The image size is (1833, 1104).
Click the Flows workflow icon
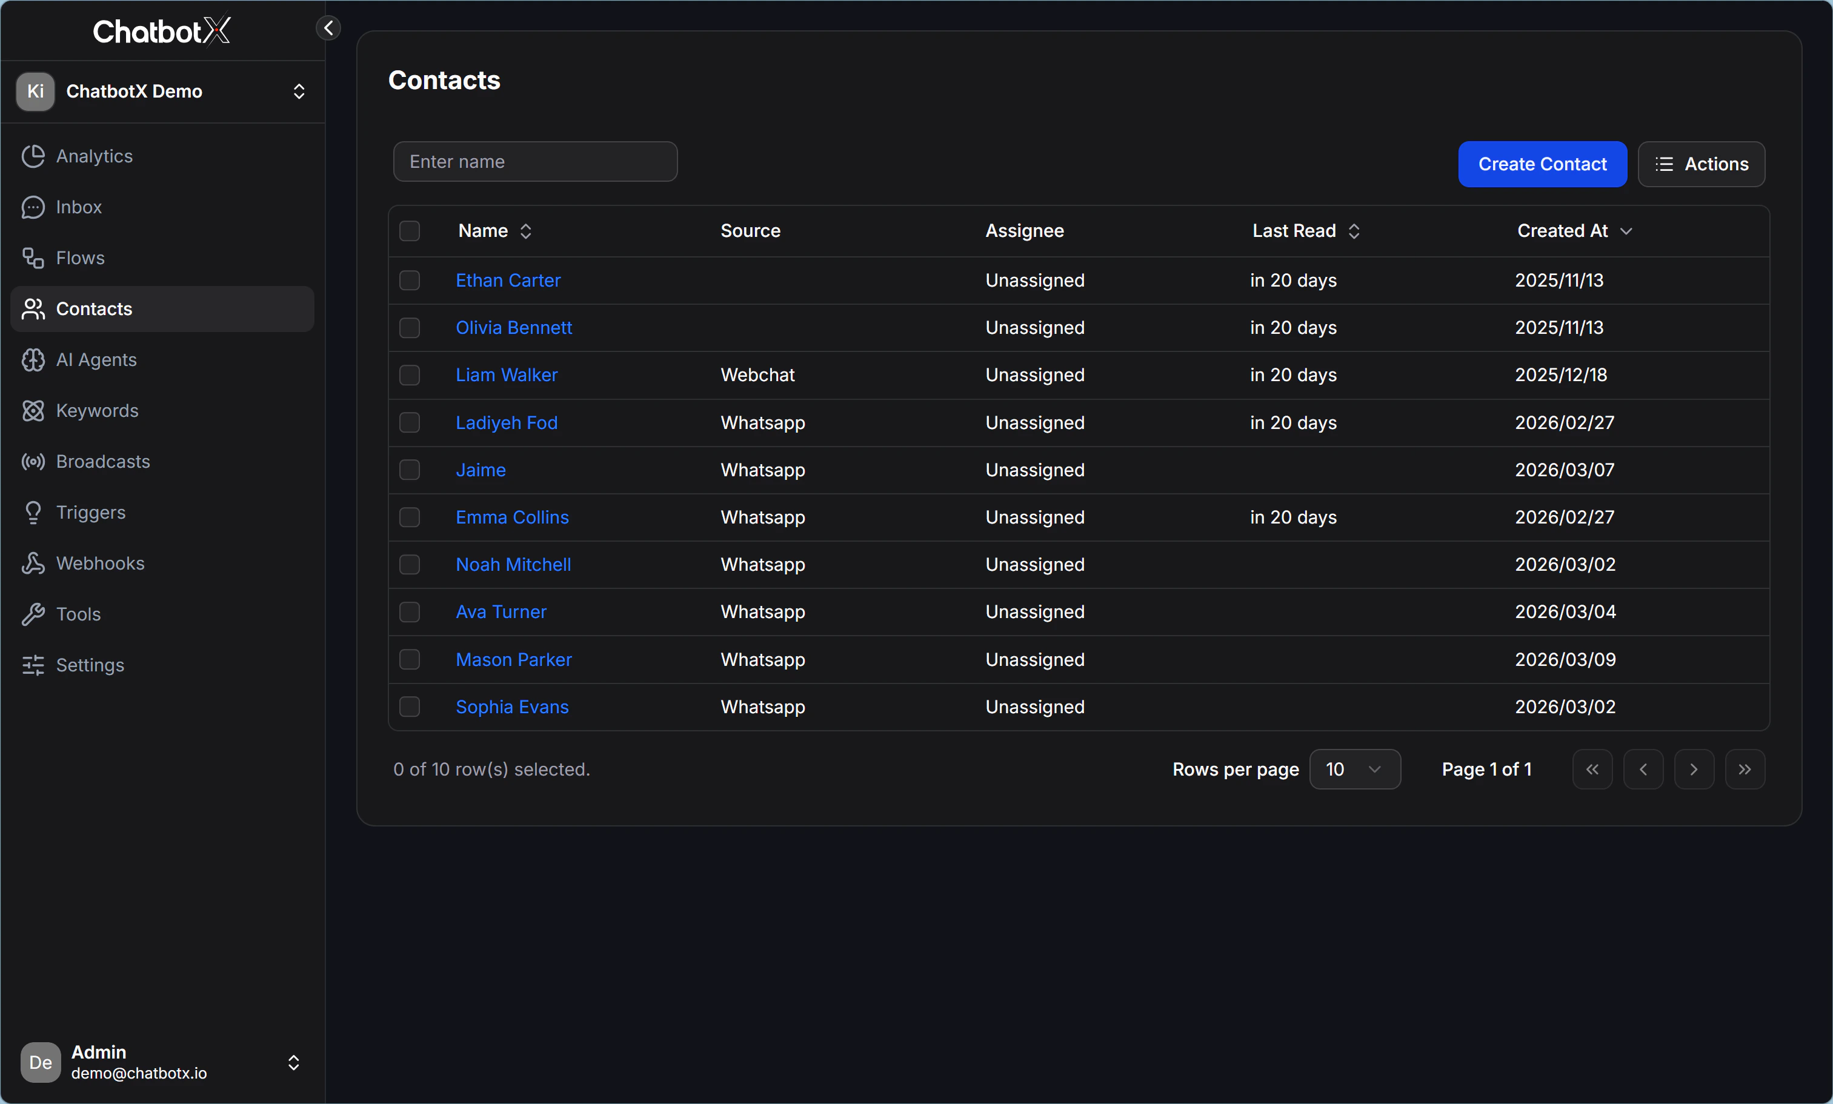point(33,258)
